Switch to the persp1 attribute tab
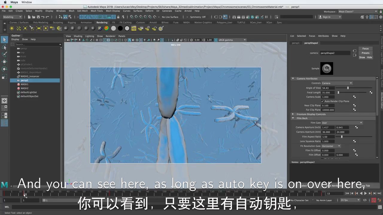 click(296, 43)
